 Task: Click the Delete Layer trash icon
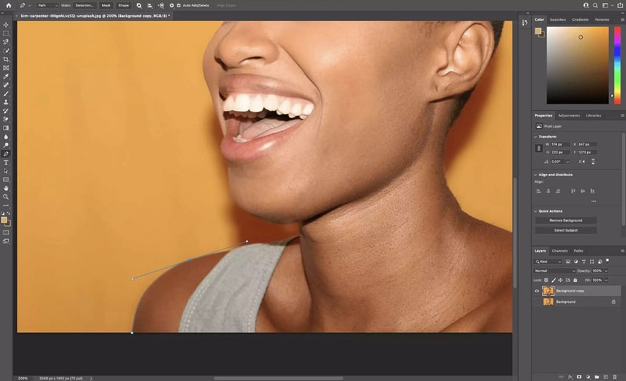(615, 377)
